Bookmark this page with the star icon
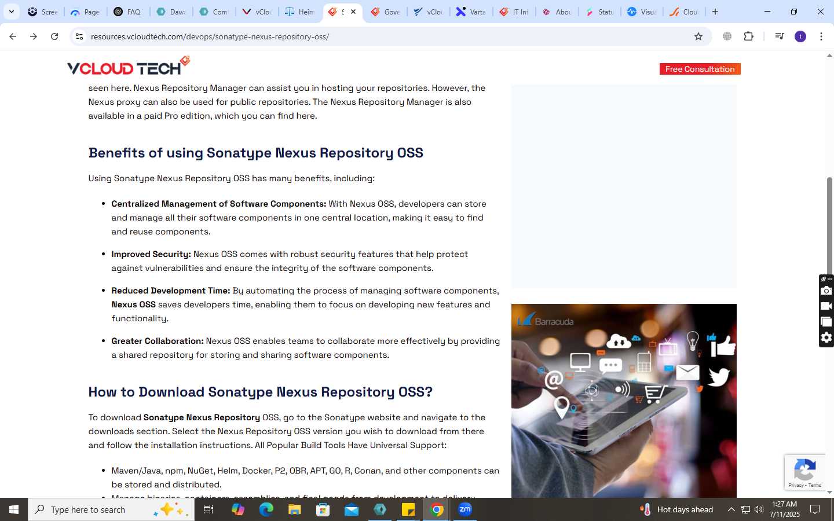The image size is (834, 521). [698, 36]
